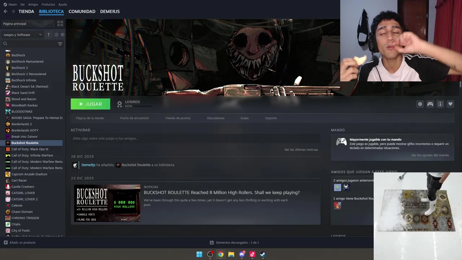Go to BIBLIOTECA tab
Image resolution: width=462 pixels, height=260 pixels.
[51, 12]
